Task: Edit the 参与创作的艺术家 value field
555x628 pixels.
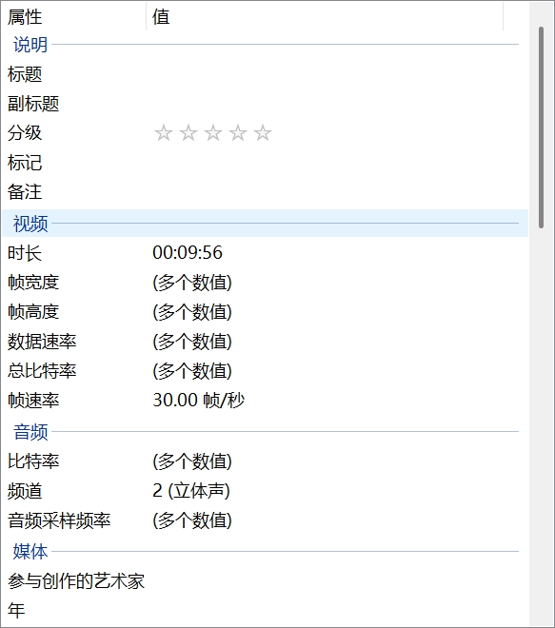Action: coord(337,581)
